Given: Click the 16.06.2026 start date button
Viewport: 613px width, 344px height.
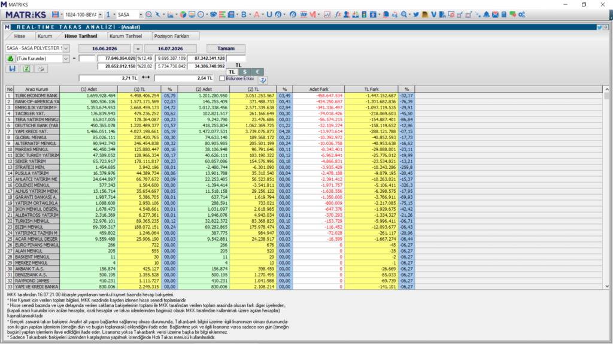Looking at the screenshot, I should pos(104,48).
